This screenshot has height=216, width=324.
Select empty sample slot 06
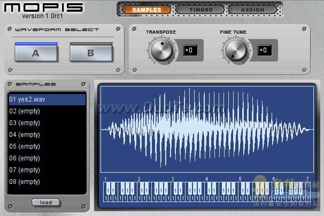47,158
